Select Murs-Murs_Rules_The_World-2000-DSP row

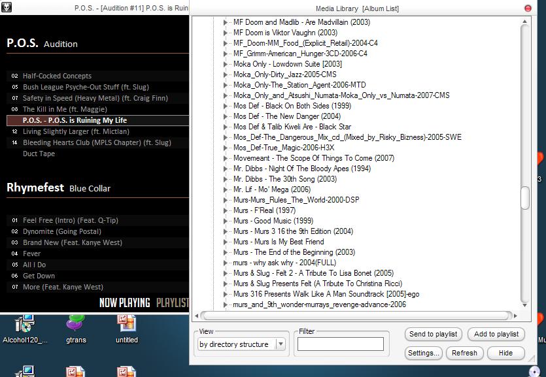click(x=296, y=200)
